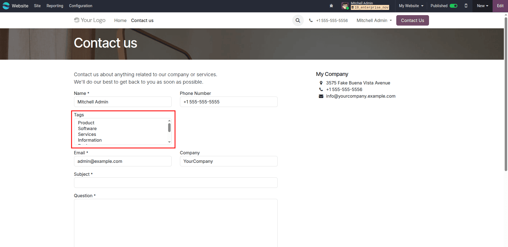Open the My Website dropdown
The width and height of the screenshot is (508, 247).
tap(411, 6)
